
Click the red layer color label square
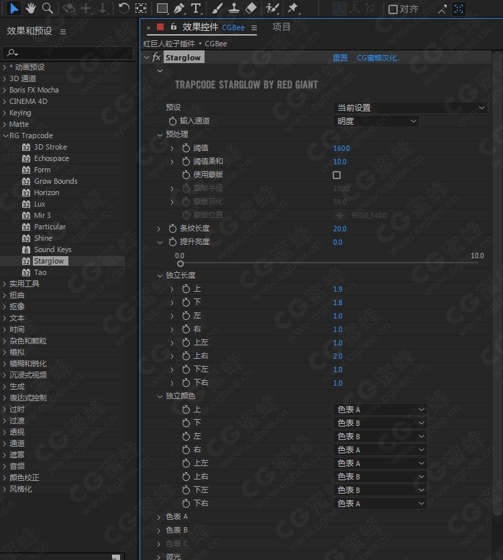[x=160, y=27]
